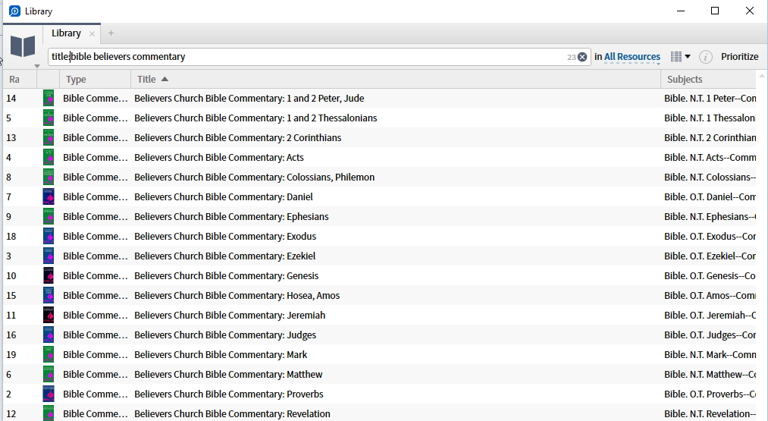768x421 pixels.
Task: Click the Prioritize button
Action: point(739,57)
